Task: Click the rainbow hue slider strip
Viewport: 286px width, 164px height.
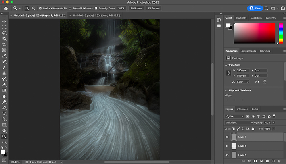Action: pos(281,33)
